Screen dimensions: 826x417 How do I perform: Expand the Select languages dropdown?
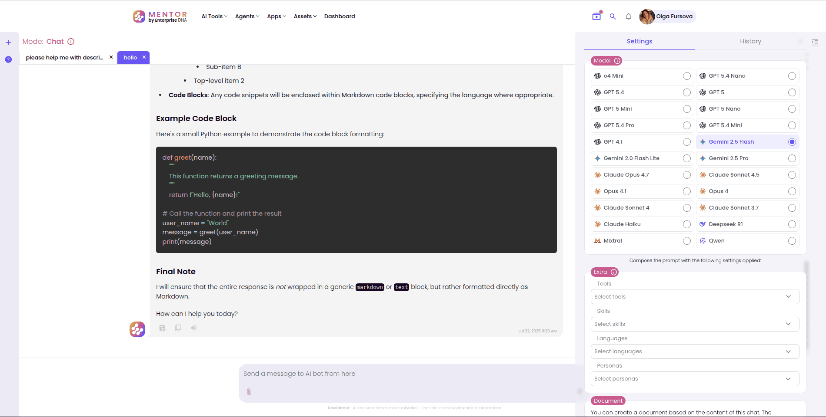[x=695, y=351]
